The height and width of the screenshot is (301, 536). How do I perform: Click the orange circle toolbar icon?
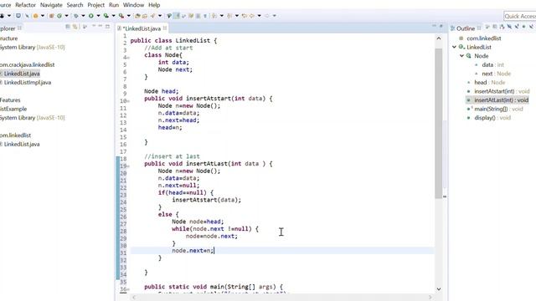point(35,16)
